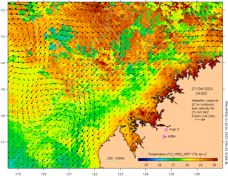This screenshot has height=176, width=228.
Task: Click the 122 longitude axis label
Action: [x=95, y=174]
